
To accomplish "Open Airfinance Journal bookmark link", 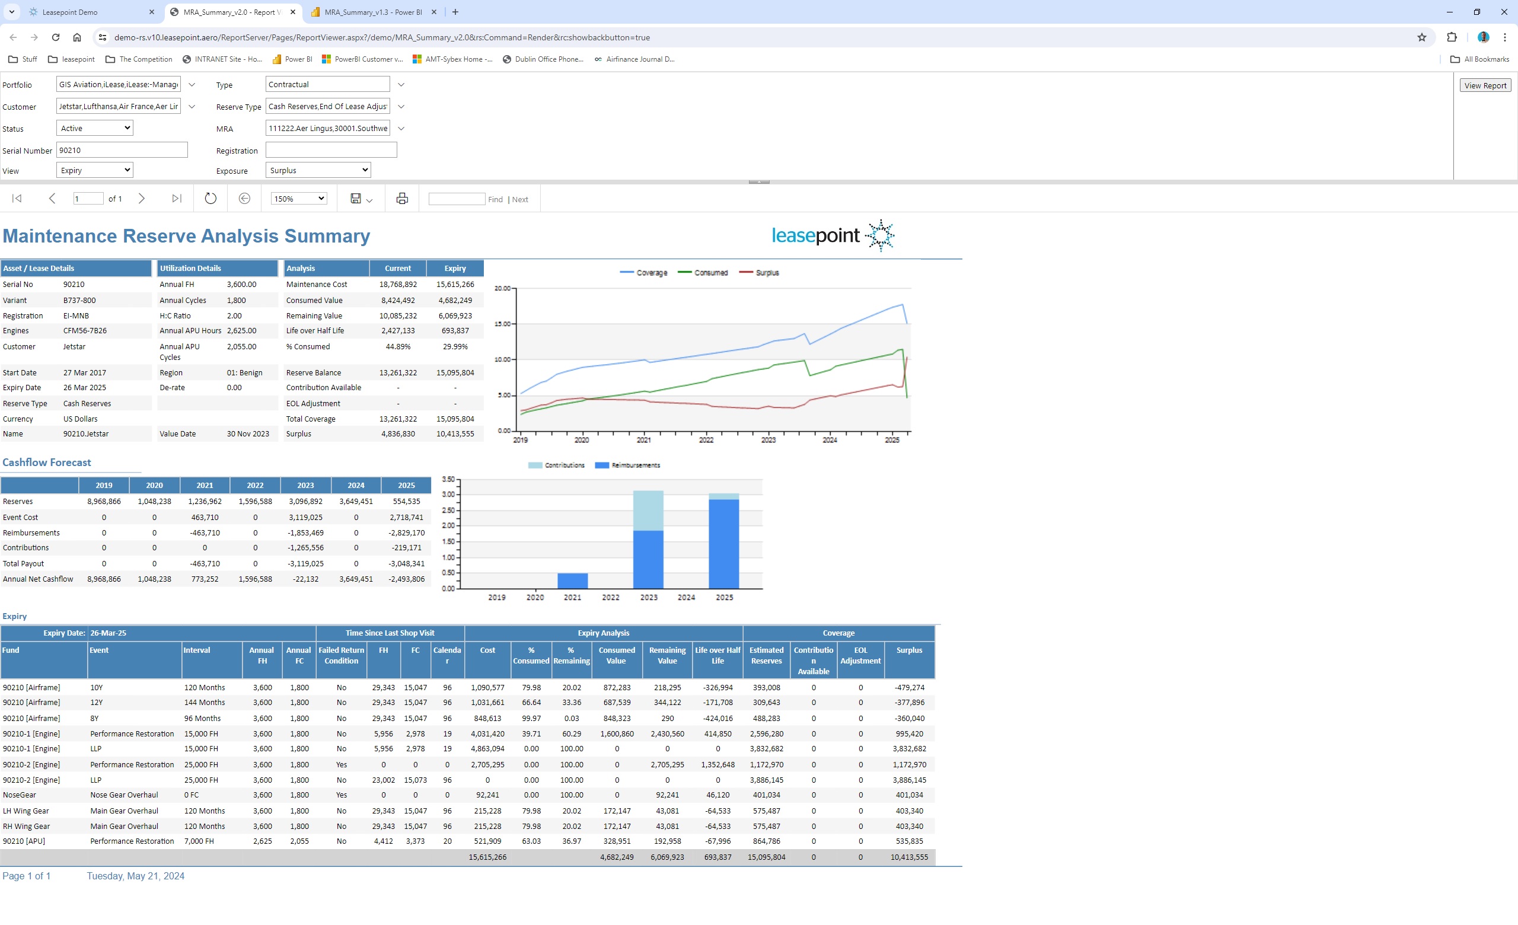I will coord(634,59).
